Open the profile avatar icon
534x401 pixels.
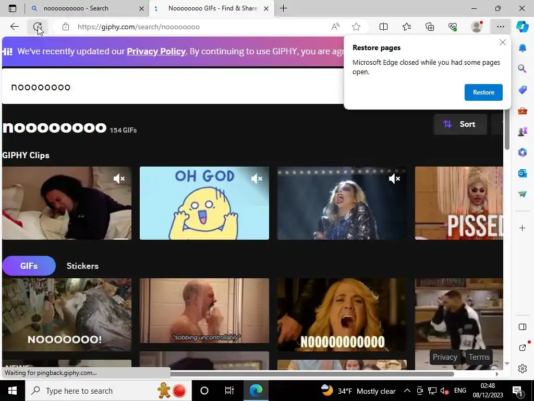pos(477,27)
